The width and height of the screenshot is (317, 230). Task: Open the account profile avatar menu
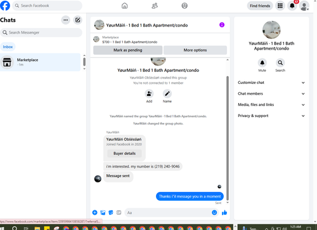coord(304,6)
